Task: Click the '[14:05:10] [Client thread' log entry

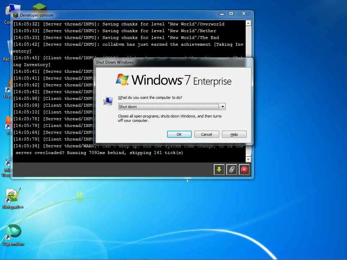Action: 54,112
